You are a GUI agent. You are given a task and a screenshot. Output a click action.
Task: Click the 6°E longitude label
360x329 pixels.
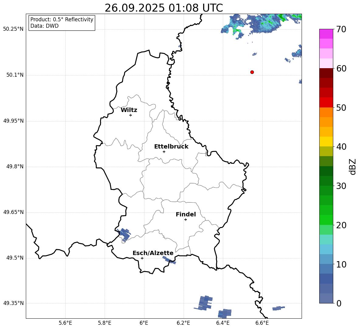144,323
